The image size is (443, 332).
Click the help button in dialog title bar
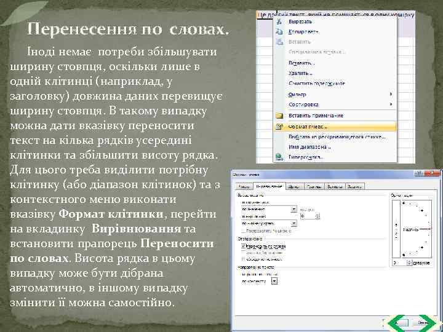coord(419,173)
